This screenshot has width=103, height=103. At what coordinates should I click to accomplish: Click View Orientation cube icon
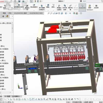coord(62,13)
